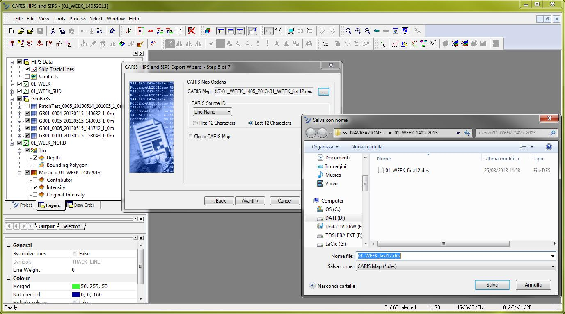The width and height of the screenshot is (565, 314).
Task: Click the cyan filled select-all icon
Action: pyautogui.click(x=291, y=31)
